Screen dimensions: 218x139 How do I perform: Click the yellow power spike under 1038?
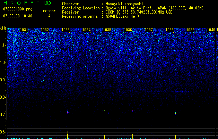[x=175, y=137]
